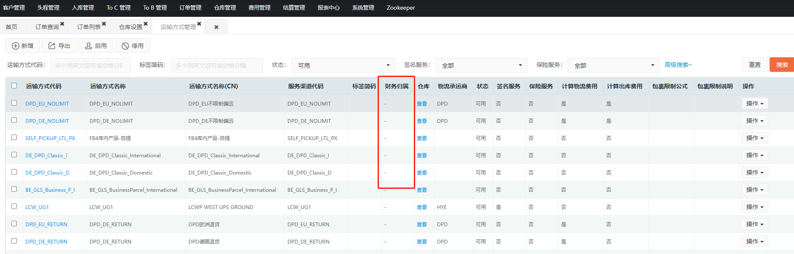Close the 订单列表 tab
The width and height of the screenshot is (794, 254).
104,24
